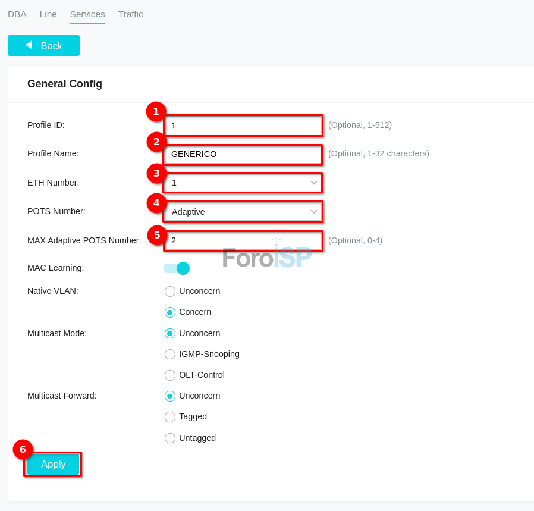Go to the Traffic tab

point(130,14)
